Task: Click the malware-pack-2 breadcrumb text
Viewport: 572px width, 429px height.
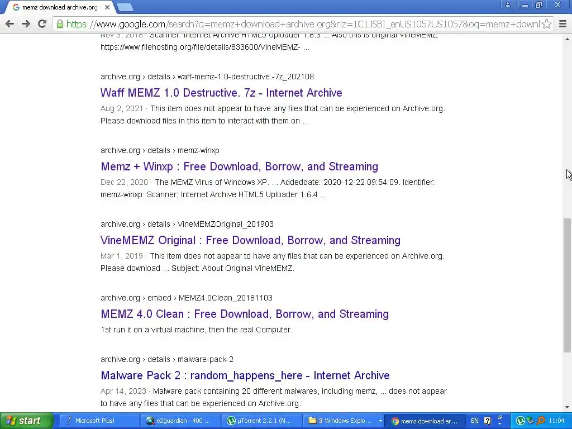Action: point(206,359)
